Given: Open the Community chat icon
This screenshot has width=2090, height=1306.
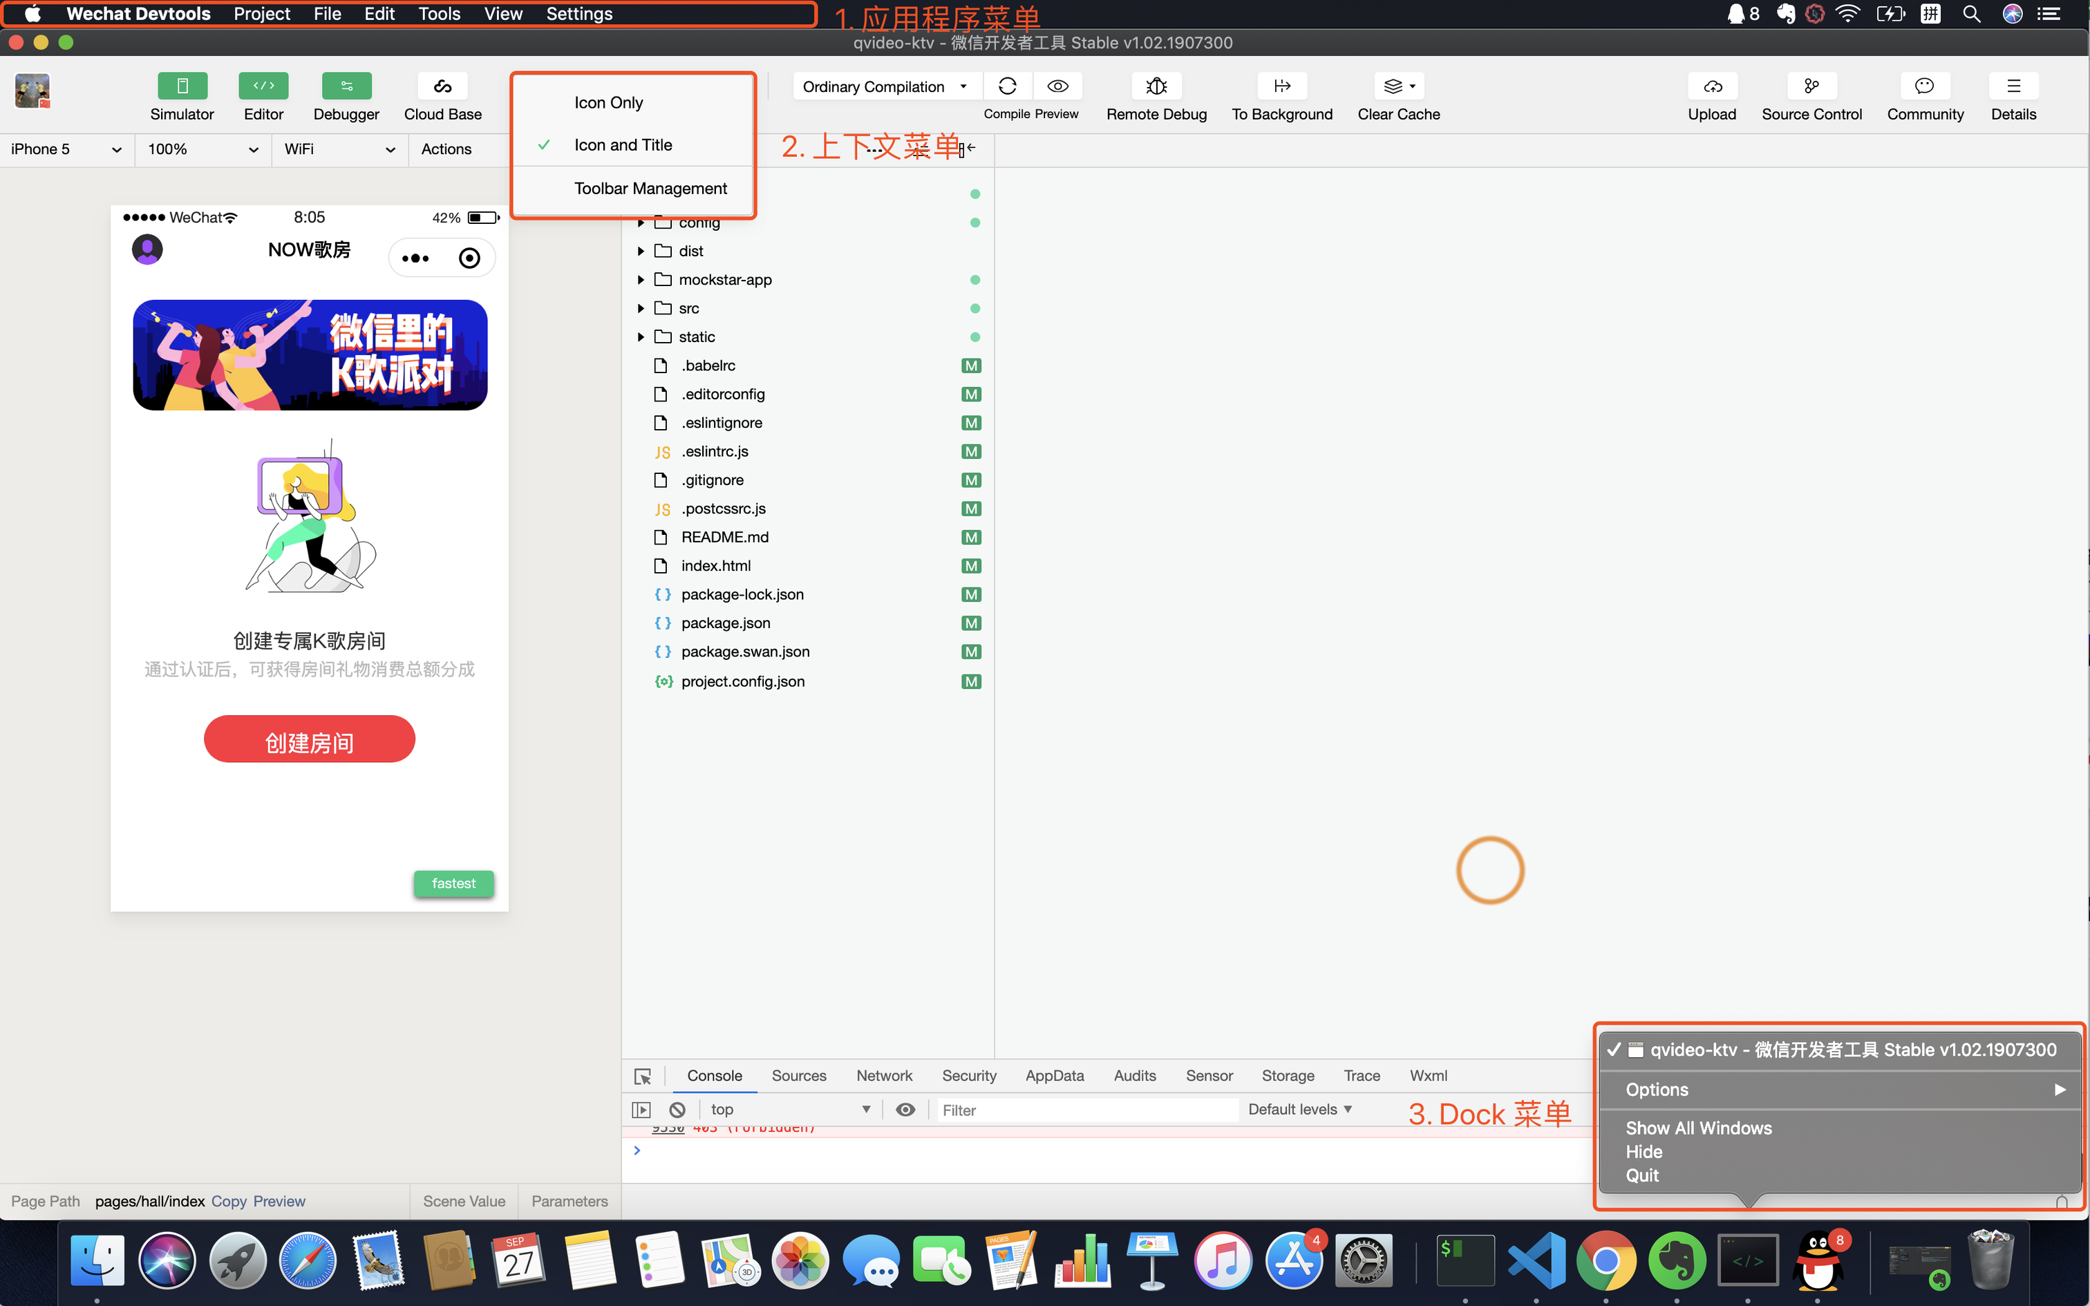Looking at the screenshot, I should 1925,86.
